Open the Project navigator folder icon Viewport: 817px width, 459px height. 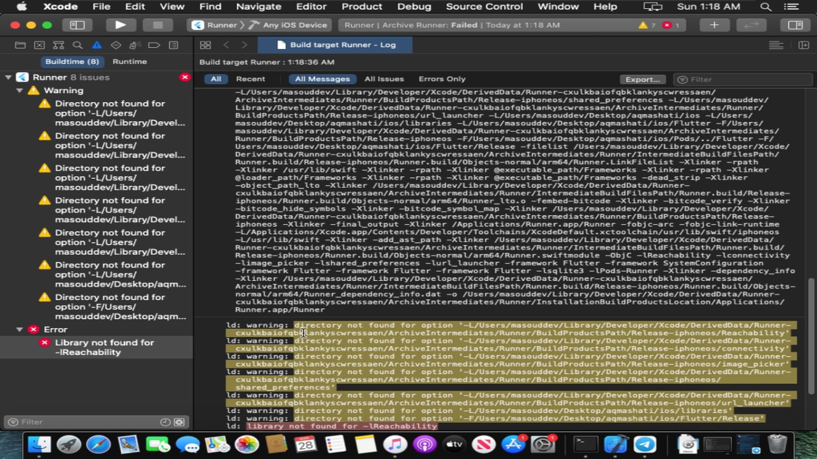tap(20, 45)
